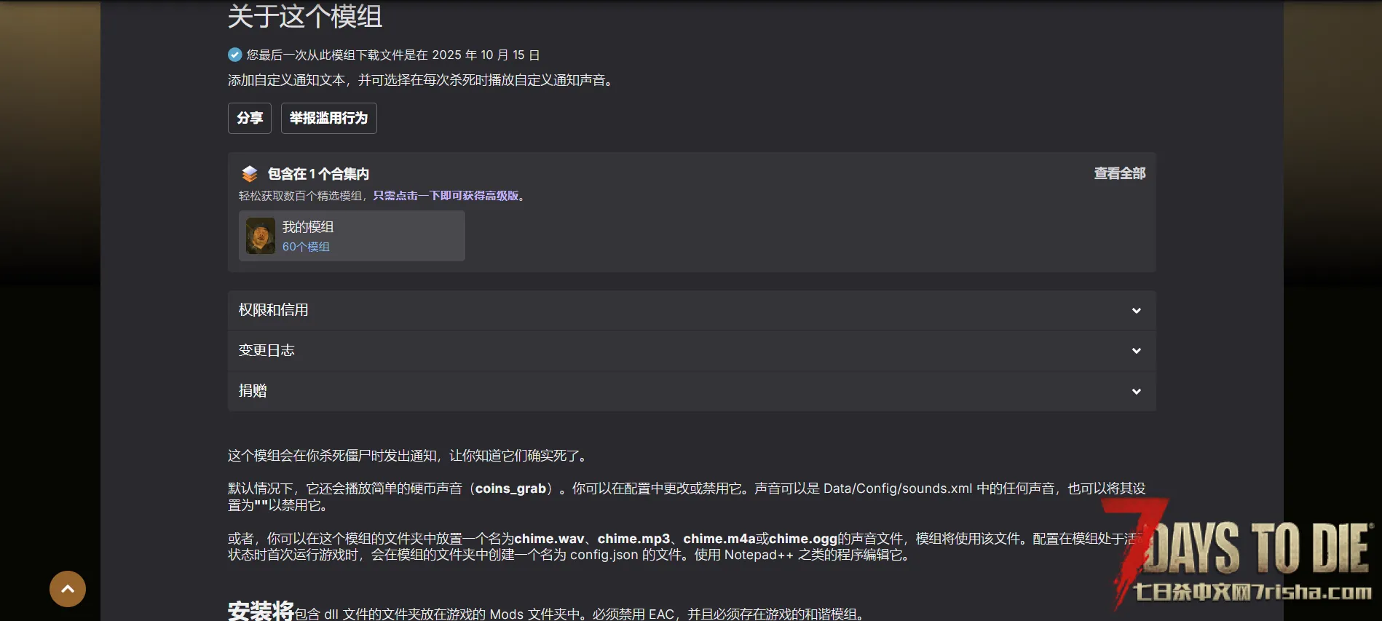Click the stacked layers collection icon
Image resolution: width=1382 pixels, height=621 pixels.
[250, 173]
